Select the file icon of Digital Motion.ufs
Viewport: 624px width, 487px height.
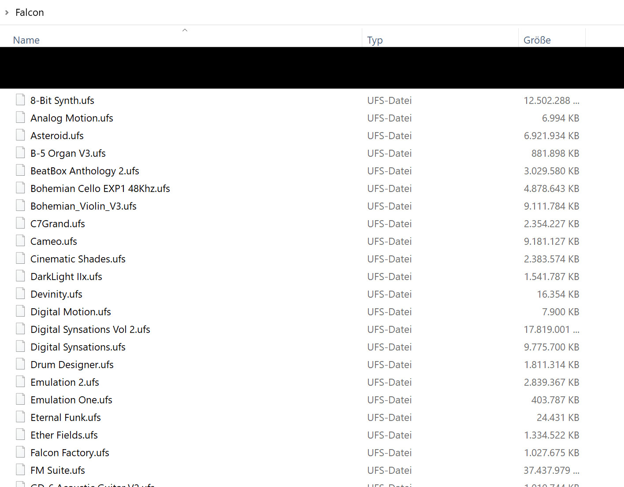[20, 311]
